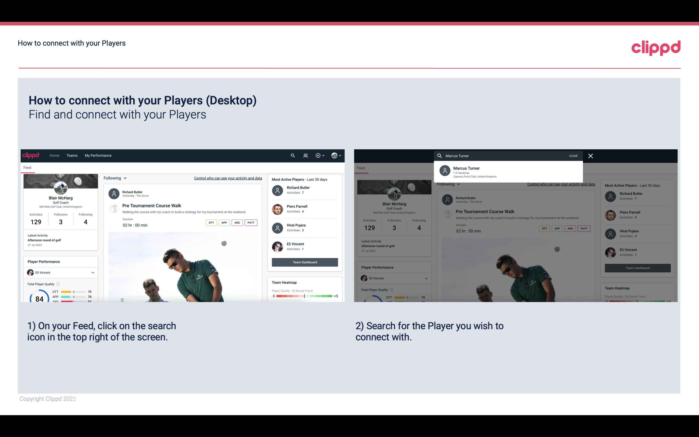Image resolution: width=699 pixels, height=437 pixels.
Task: Click the Teams navigation icon
Action: tap(72, 155)
